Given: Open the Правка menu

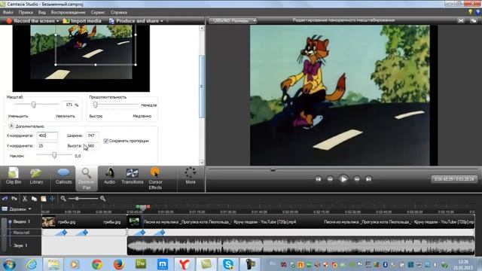Looking at the screenshot, I should tap(26, 12).
